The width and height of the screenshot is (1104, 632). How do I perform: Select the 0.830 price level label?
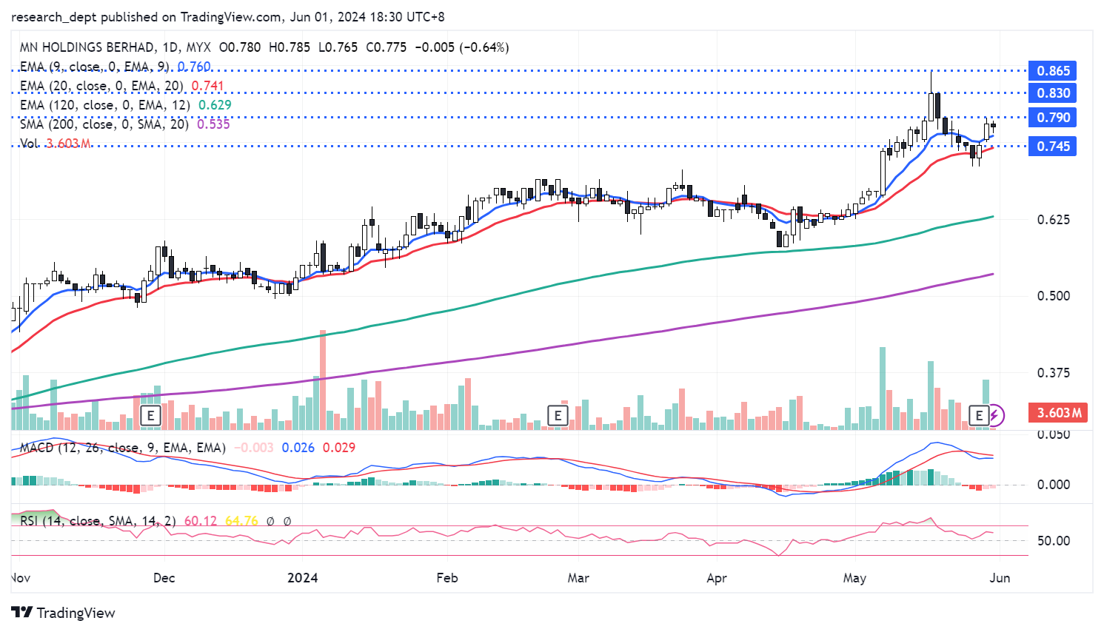(x=1052, y=93)
